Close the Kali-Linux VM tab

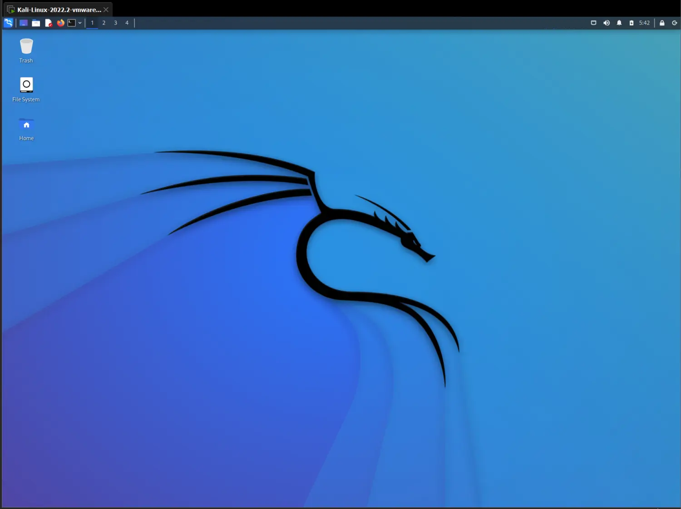[106, 10]
